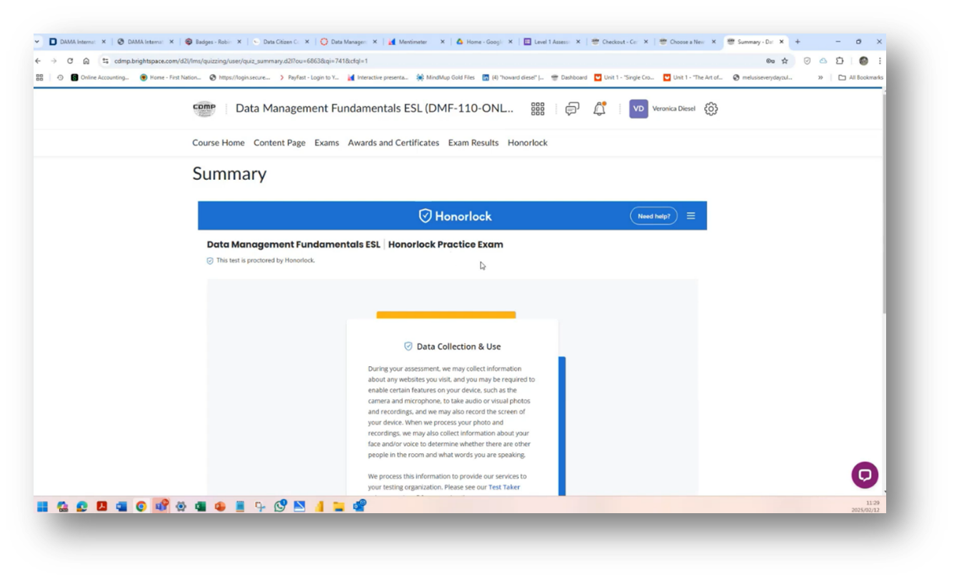Open the notifications bell icon
This screenshot has width=954, height=581.
(599, 108)
